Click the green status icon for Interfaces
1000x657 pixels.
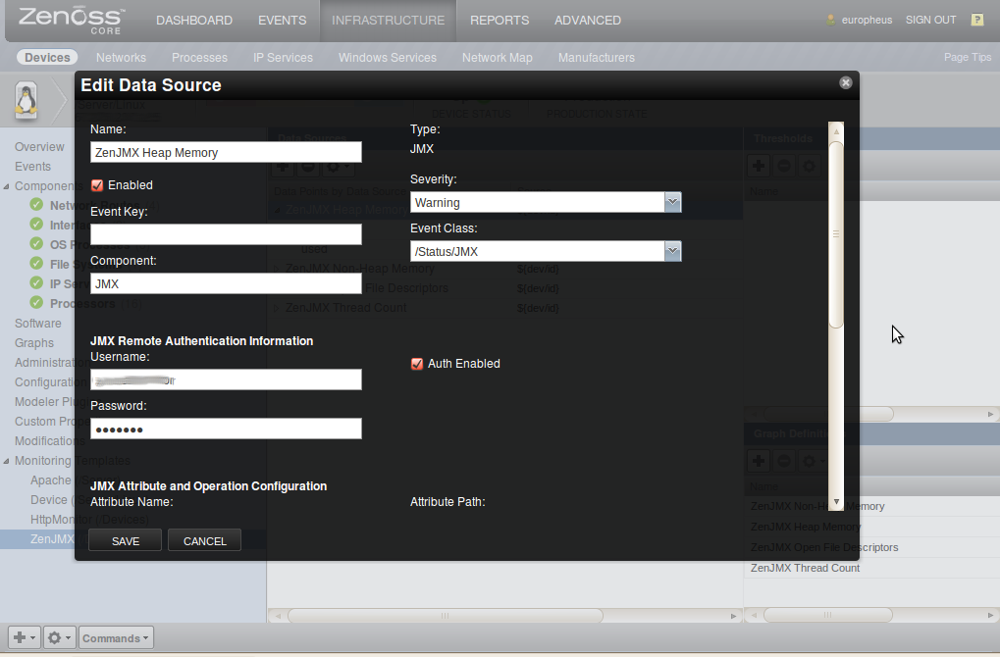37,225
